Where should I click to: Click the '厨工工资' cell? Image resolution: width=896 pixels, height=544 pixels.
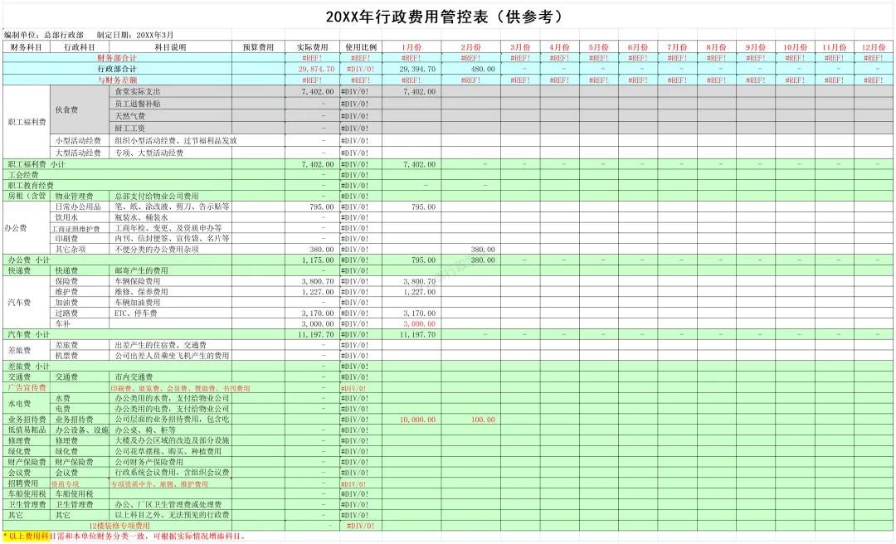click(x=170, y=128)
